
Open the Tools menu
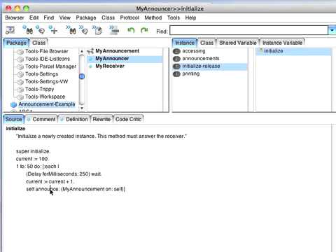tap(174, 17)
